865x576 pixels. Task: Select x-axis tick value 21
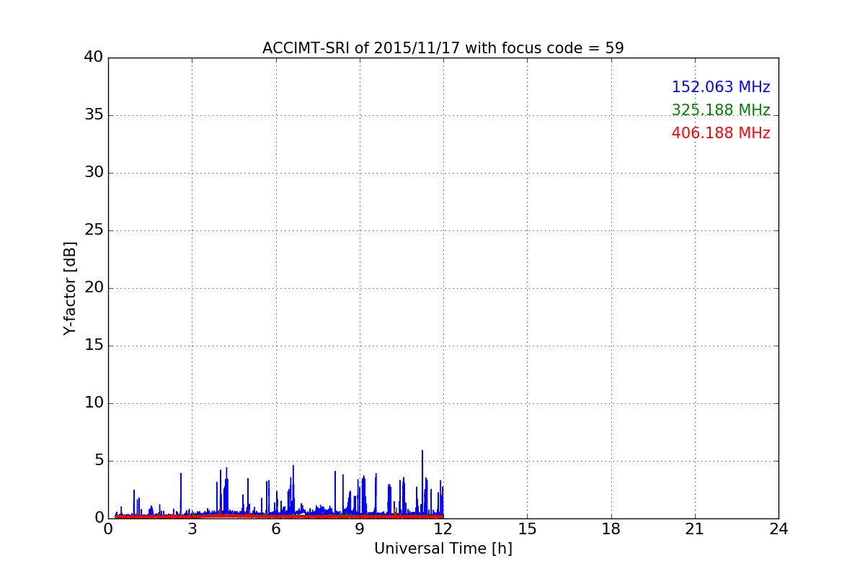coord(695,529)
